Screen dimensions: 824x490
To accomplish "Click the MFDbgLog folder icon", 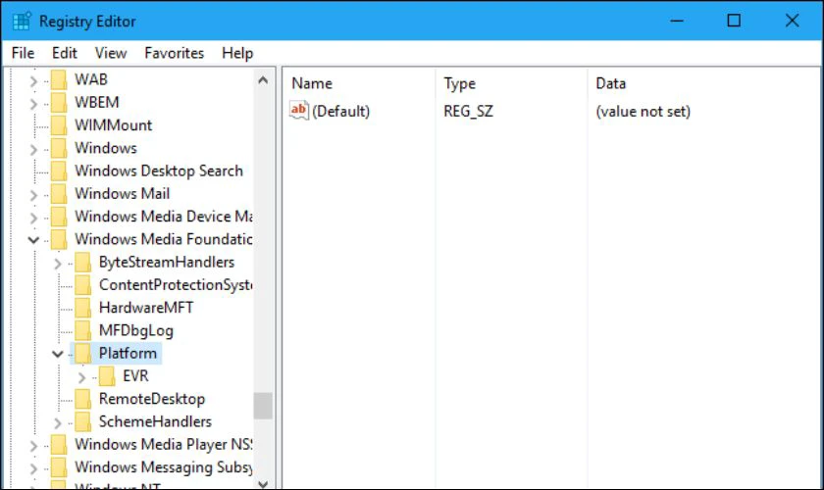I will pyautogui.click(x=83, y=330).
